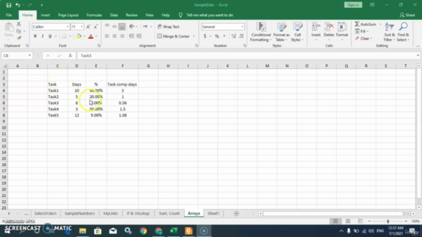Expand the Merge & Center dropdown arrow
Screen dimensions: 422x237
point(194,36)
